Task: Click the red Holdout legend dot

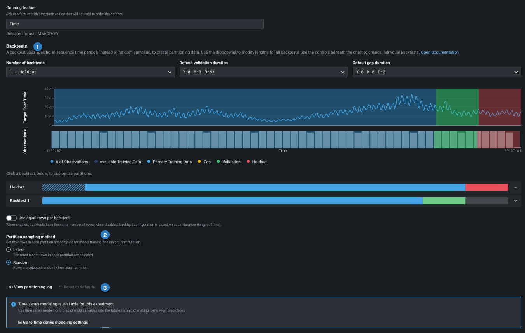Action: [x=248, y=162]
